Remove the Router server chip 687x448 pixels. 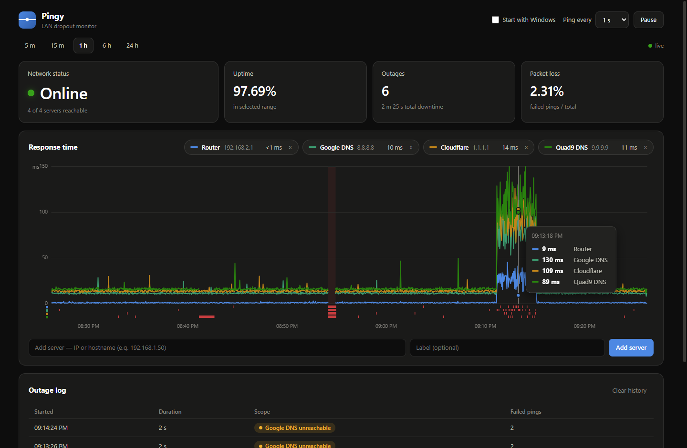(x=290, y=148)
